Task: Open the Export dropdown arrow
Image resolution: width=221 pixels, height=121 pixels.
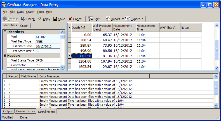Action: click(142, 19)
